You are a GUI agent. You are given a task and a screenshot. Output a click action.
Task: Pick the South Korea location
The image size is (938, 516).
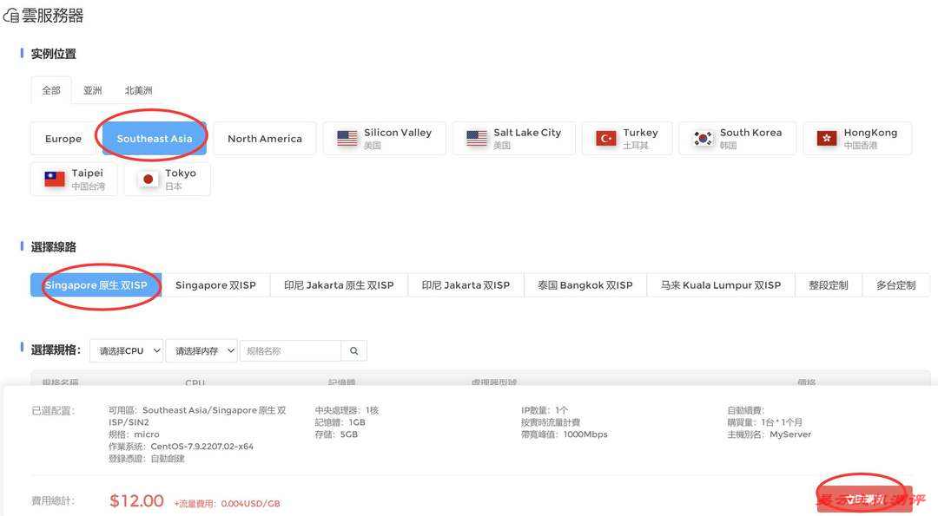[x=737, y=139]
